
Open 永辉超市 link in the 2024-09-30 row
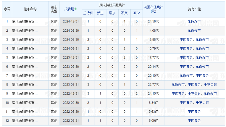coord(194,31)
